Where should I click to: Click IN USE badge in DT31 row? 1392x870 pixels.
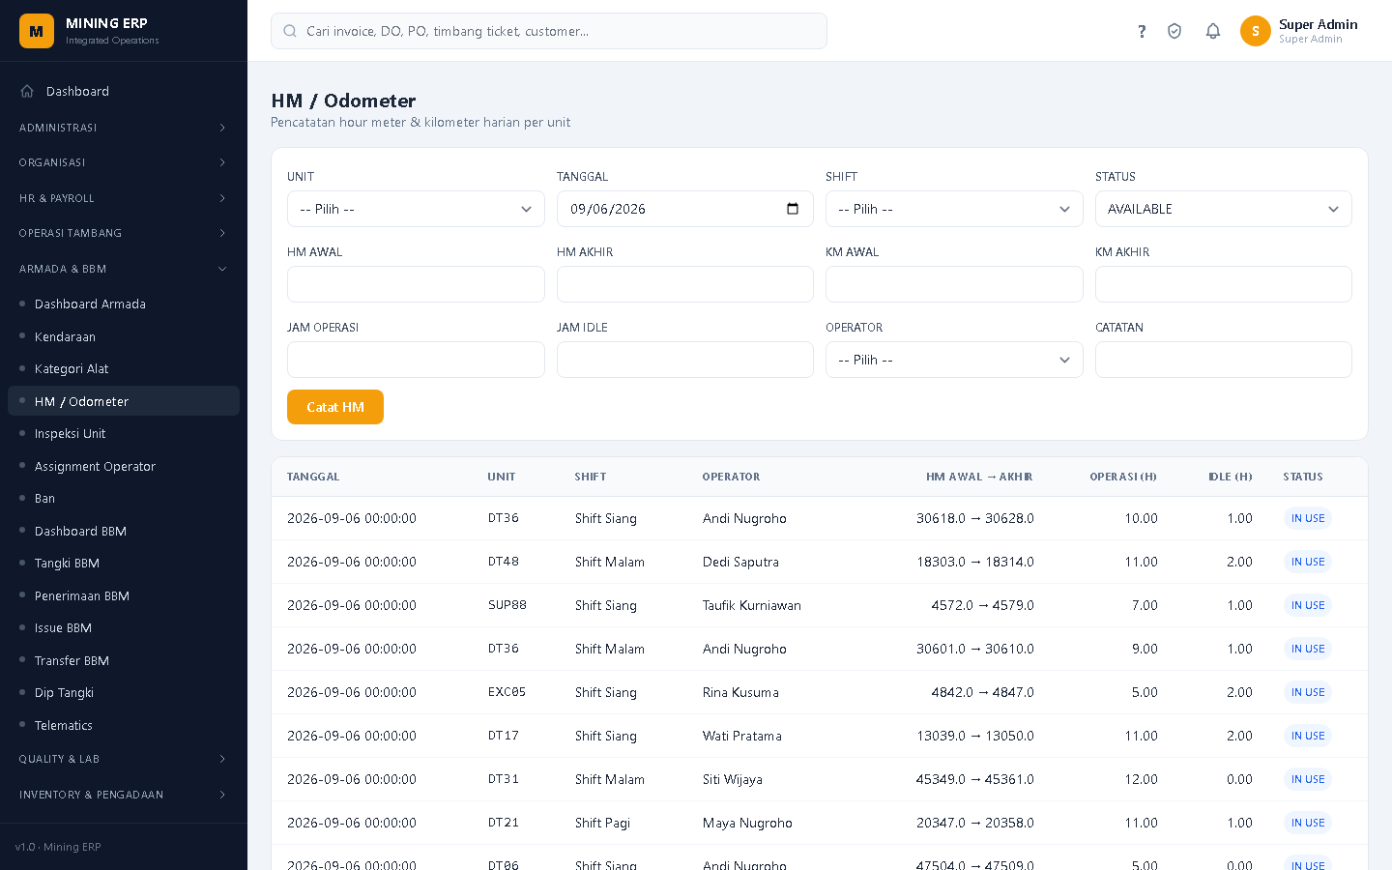(1308, 779)
